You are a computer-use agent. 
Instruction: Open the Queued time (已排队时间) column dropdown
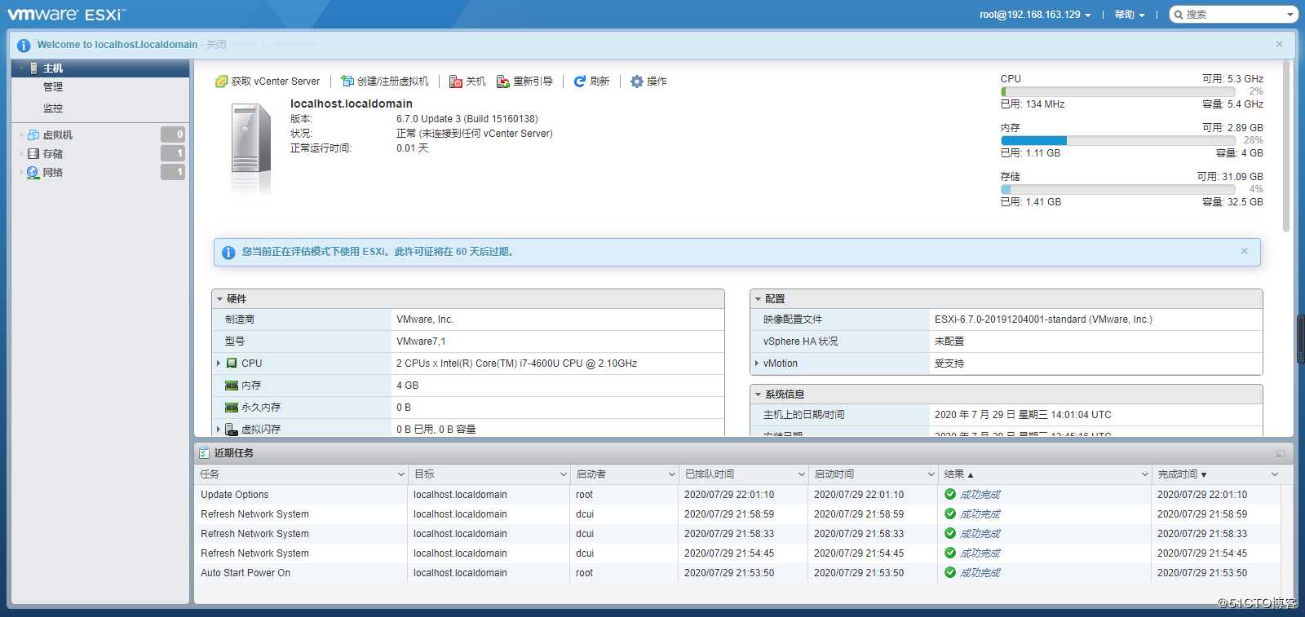tap(801, 474)
